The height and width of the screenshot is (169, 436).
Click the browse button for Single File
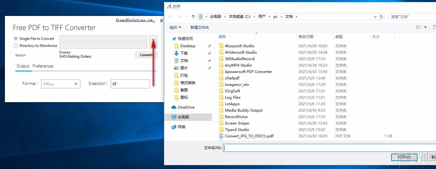pos(153,39)
